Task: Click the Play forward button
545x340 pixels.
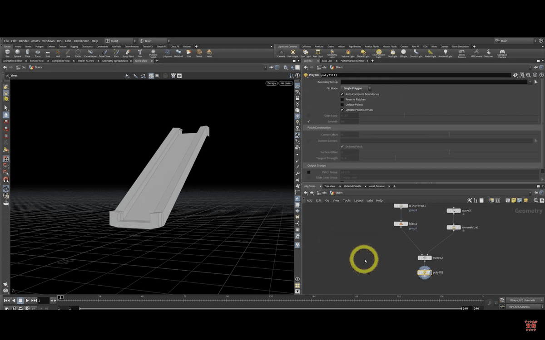Action: [x=27, y=301]
